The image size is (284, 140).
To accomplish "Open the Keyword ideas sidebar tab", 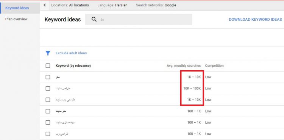I will pos(20,8).
